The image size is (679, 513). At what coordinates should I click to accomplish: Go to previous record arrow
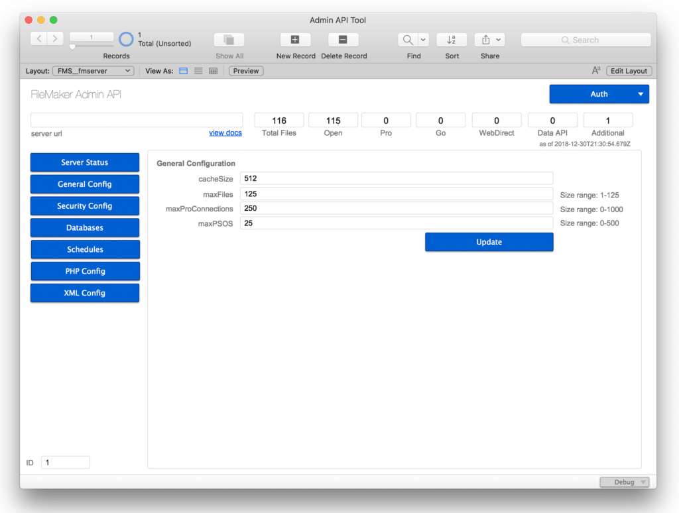pyautogui.click(x=39, y=38)
